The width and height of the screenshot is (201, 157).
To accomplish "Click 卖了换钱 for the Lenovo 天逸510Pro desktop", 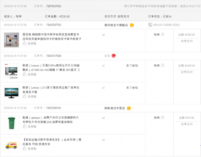I will 132,66.
